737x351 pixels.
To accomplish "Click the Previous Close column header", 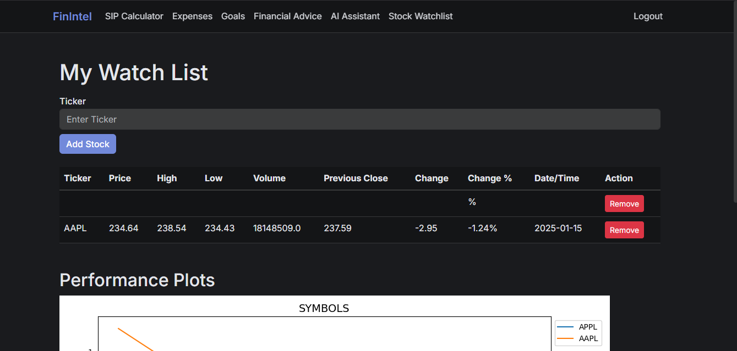I will click(x=356, y=178).
